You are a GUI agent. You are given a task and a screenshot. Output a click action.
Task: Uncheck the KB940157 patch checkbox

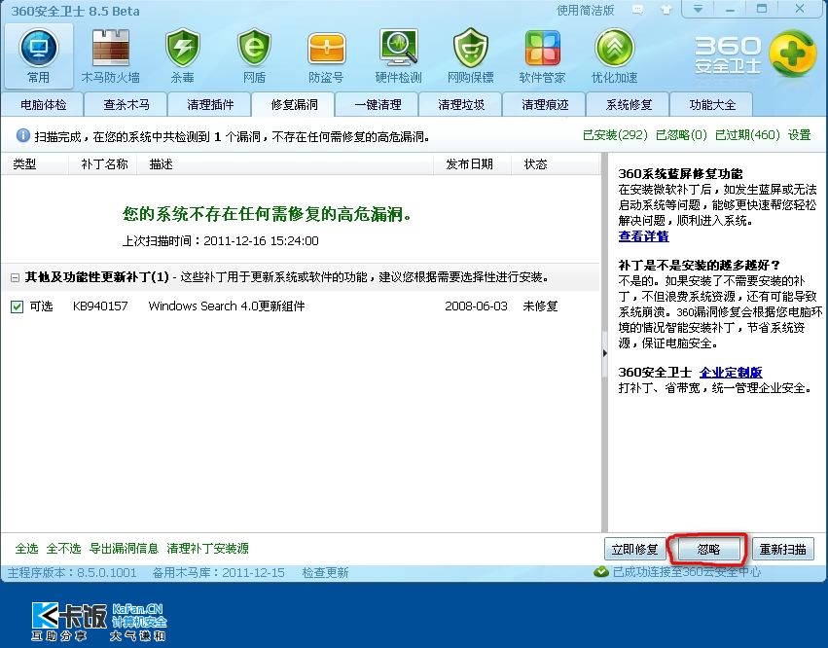18,307
